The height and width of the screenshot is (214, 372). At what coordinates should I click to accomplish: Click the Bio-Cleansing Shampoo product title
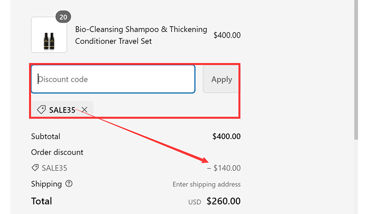pos(141,35)
